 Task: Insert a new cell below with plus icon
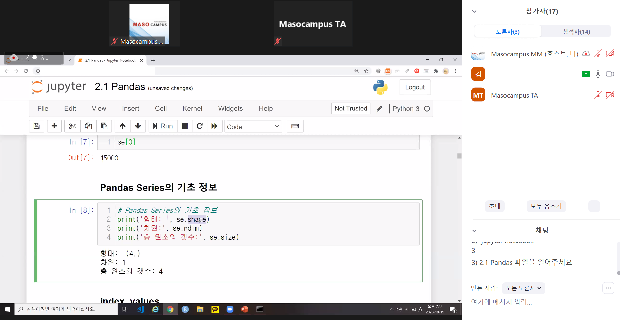point(54,126)
